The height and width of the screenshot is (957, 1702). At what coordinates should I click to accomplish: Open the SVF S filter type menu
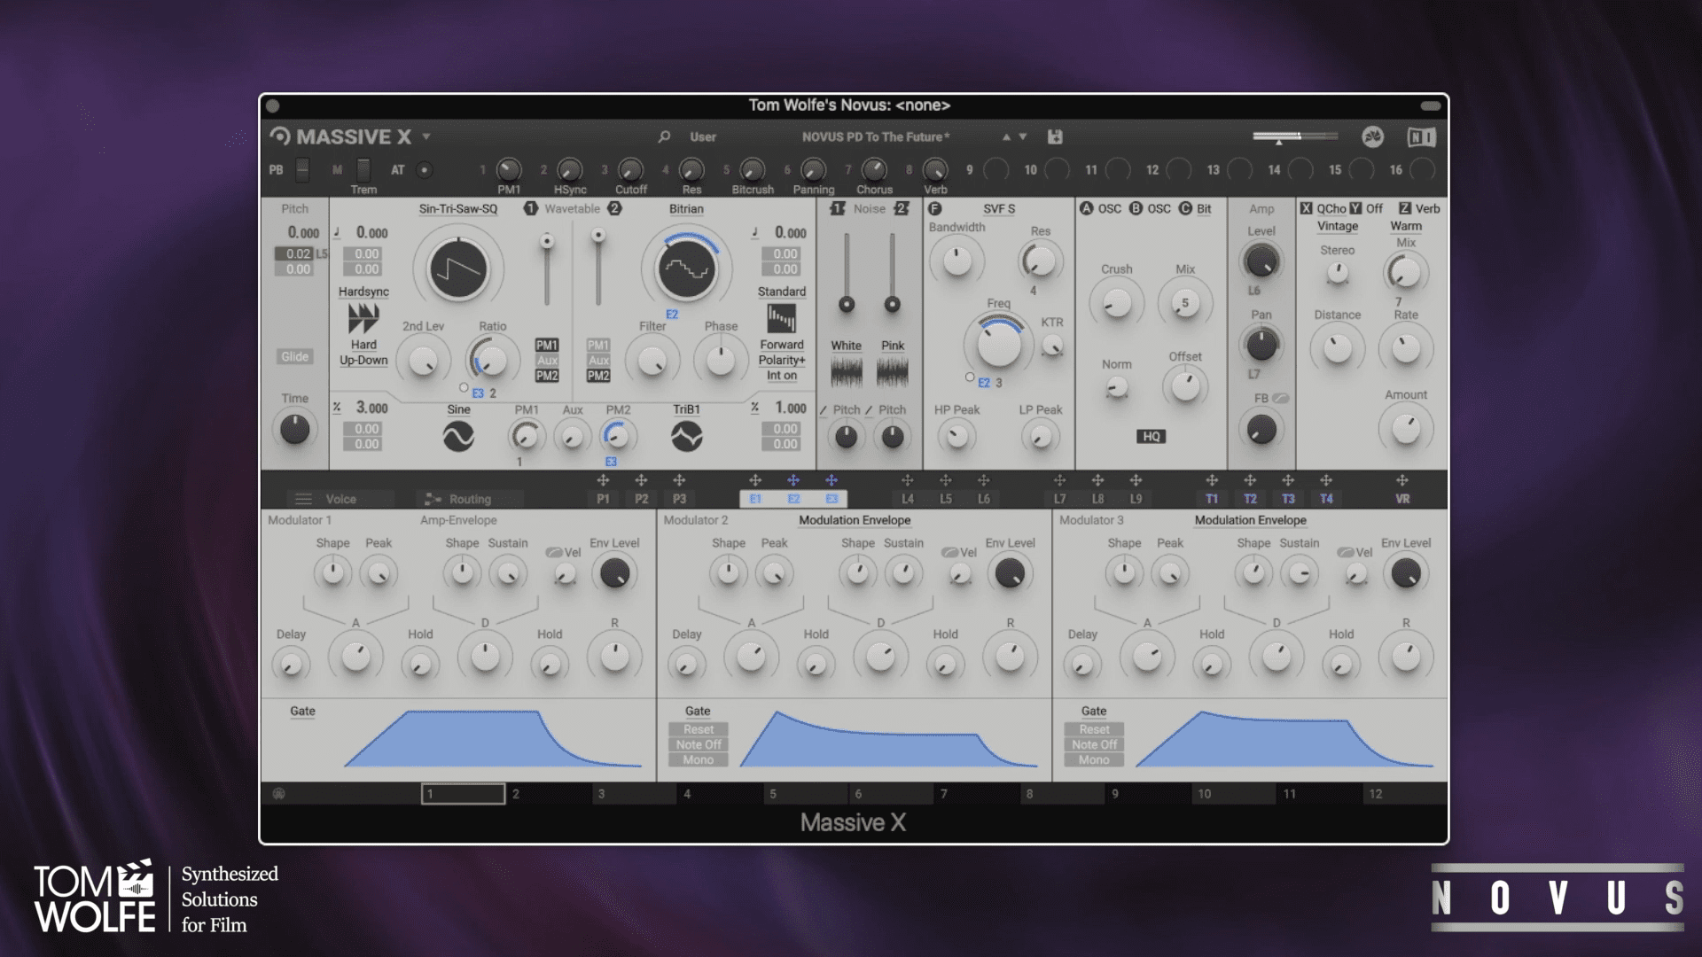(999, 209)
